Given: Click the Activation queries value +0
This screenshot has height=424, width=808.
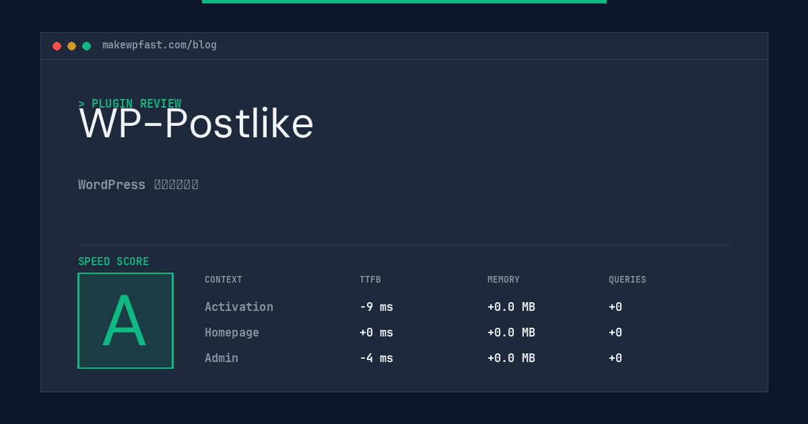Looking at the screenshot, I should coord(615,307).
